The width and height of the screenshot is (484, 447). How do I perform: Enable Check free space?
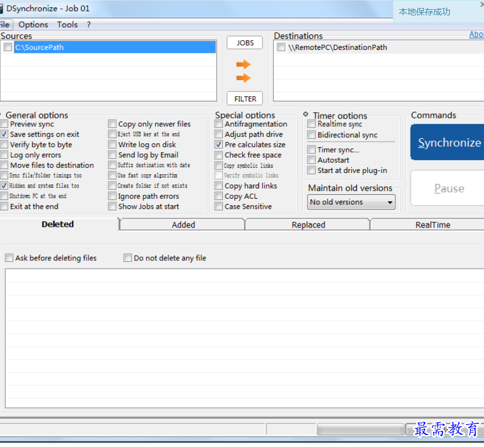click(219, 155)
